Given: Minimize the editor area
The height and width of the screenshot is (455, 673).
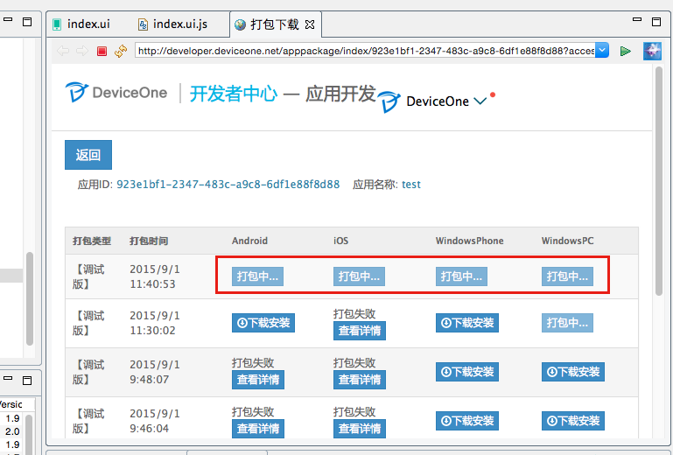Looking at the screenshot, I should 637,20.
